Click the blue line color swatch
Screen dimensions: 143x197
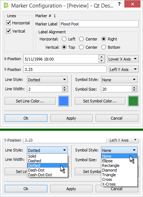tap(64, 101)
